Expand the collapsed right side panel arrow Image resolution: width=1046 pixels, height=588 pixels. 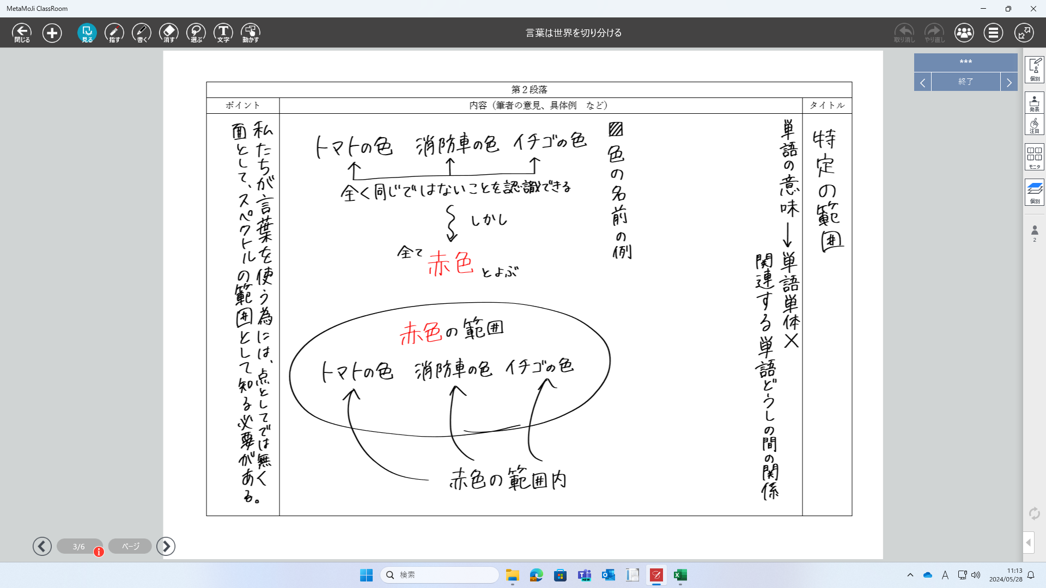pyautogui.click(x=1028, y=542)
